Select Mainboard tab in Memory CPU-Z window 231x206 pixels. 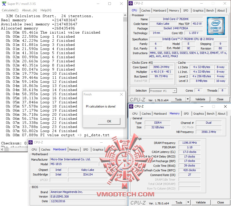[160, 114]
